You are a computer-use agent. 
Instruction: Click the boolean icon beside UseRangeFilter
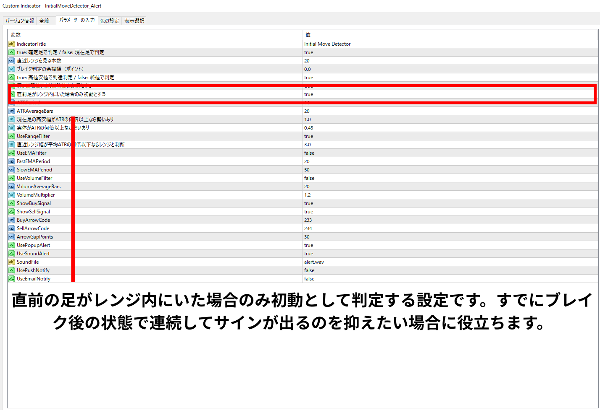[x=12, y=136]
